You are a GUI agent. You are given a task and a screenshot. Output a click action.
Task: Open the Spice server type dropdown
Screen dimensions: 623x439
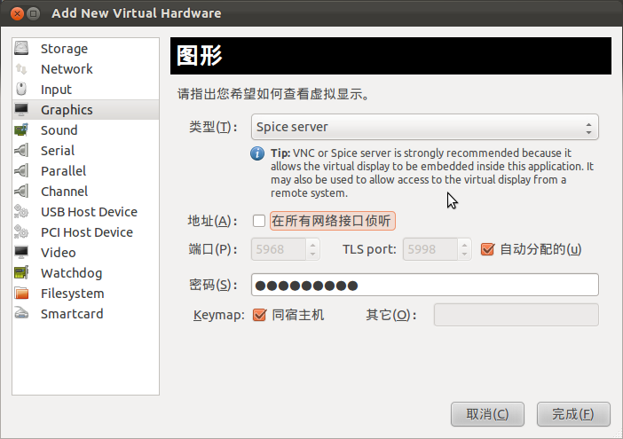click(425, 127)
